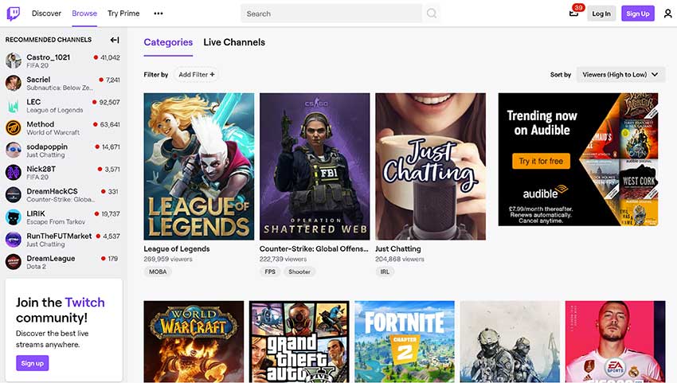This screenshot has height=383, width=677.
Task: Open Sacriel channel avatar
Action: (14, 83)
